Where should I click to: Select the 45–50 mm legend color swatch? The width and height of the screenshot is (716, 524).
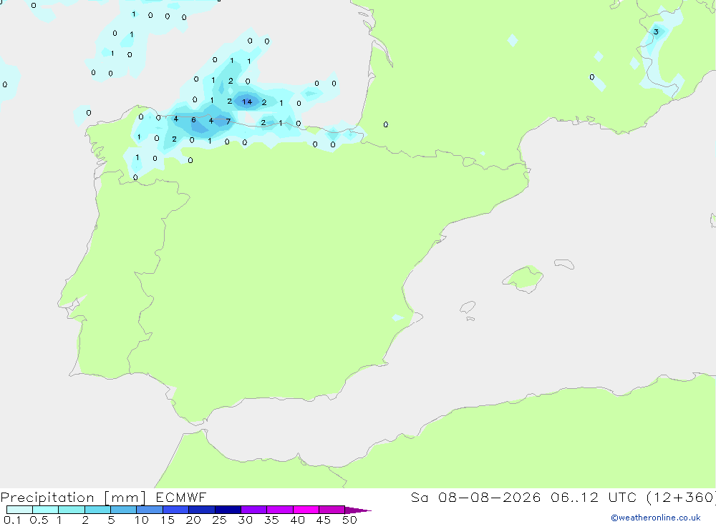pos(332,510)
